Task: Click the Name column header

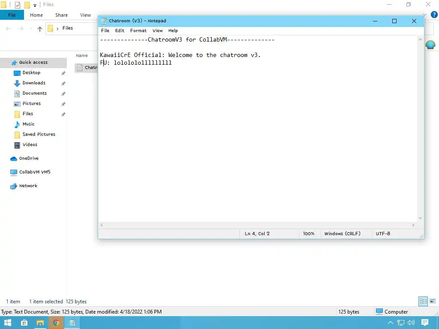Action: [82, 55]
